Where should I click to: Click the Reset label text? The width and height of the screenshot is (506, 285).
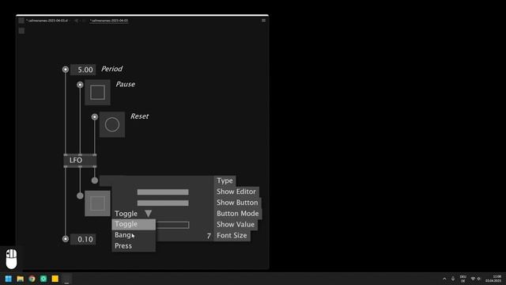(139, 116)
